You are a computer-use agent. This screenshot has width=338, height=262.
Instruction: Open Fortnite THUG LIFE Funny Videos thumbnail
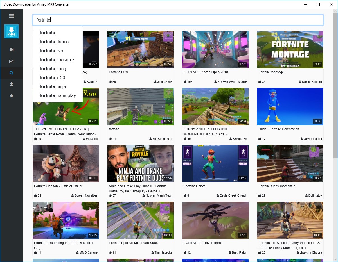click(x=290, y=220)
